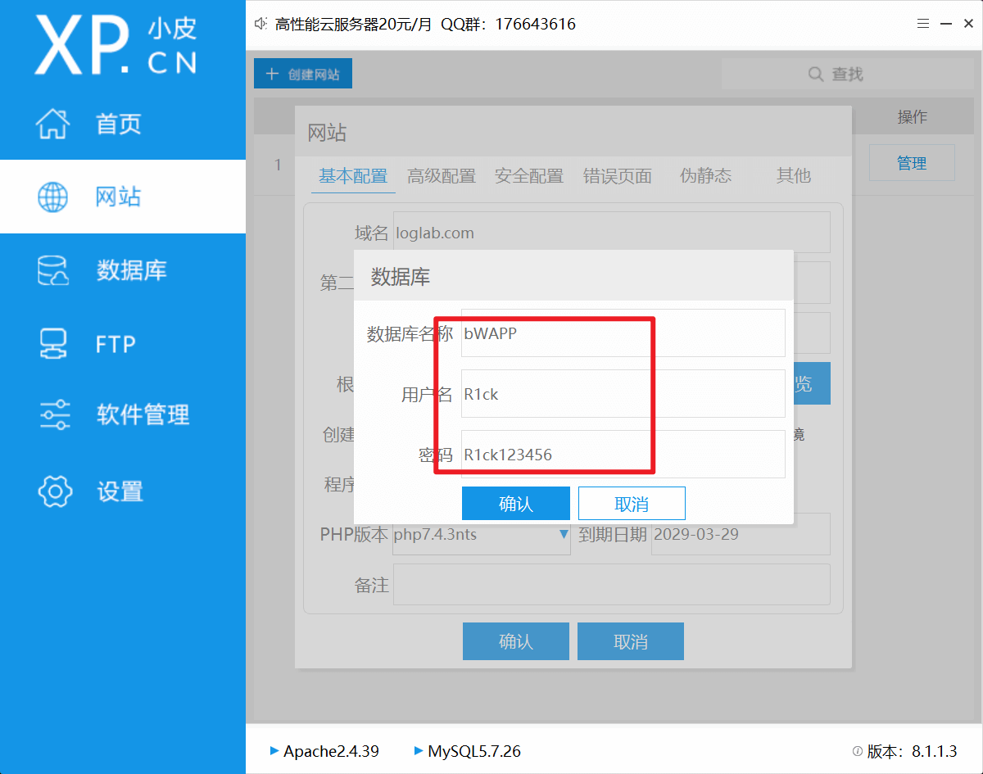983x774 pixels.
Task: Click the password field R1ck123456
Action: pyautogui.click(x=623, y=455)
